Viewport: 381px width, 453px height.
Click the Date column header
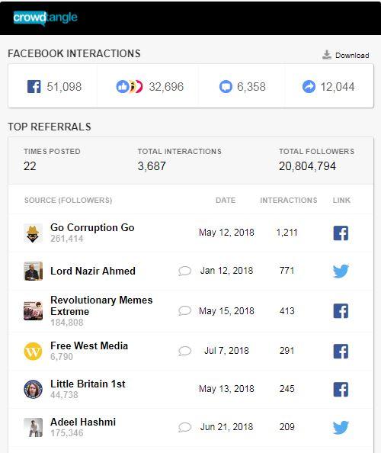click(226, 201)
